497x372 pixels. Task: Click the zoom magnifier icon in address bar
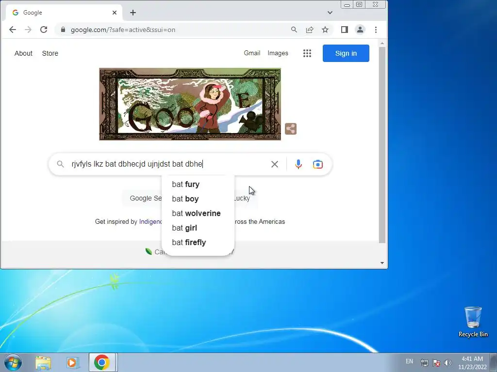[294, 30]
